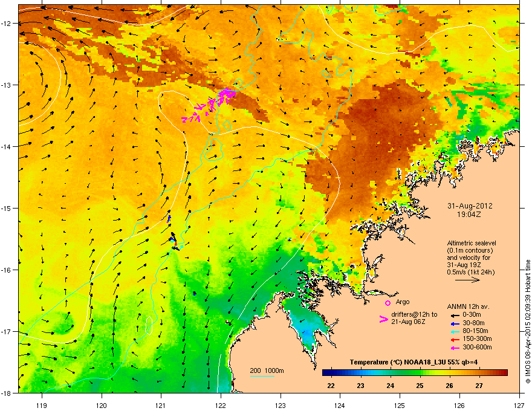Click the blue 30-80m arrow legend symbol

click(x=455, y=324)
